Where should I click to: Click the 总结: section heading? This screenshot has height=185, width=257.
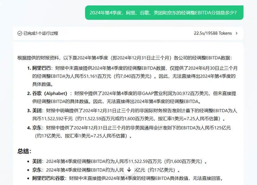pos(24,151)
